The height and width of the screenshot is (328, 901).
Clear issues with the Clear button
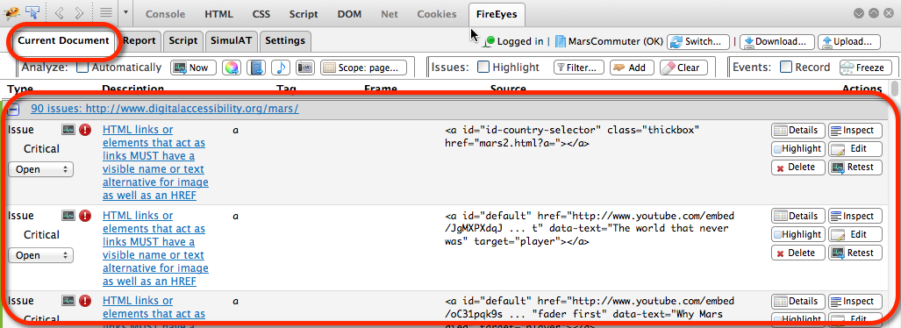pyautogui.click(x=683, y=68)
